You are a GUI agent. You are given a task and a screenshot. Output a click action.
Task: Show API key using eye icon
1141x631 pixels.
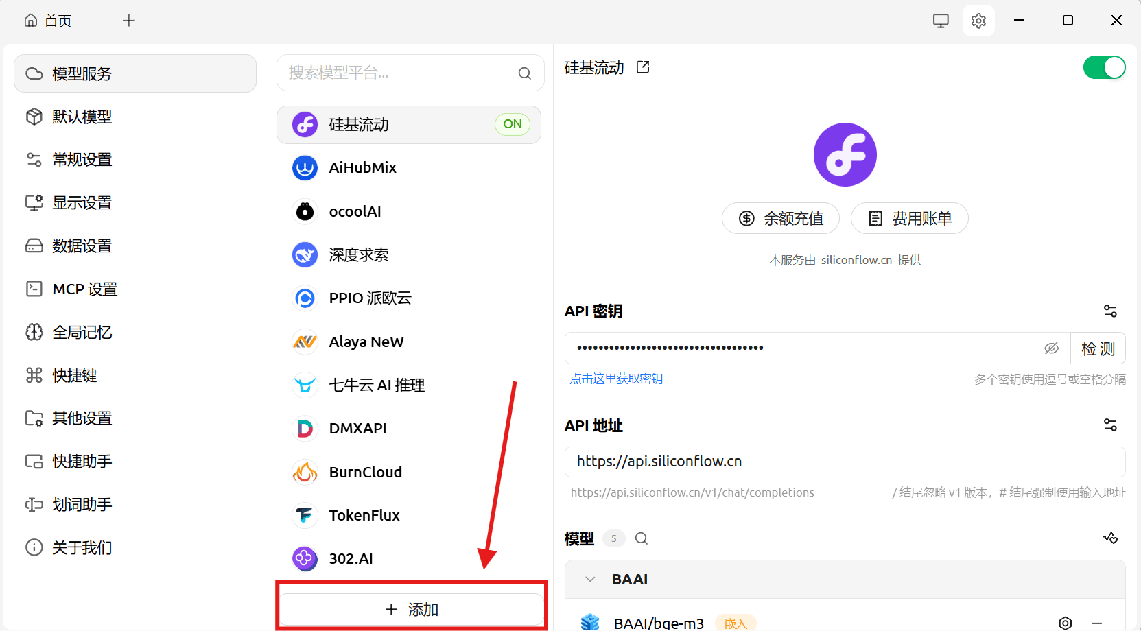tap(1051, 348)
